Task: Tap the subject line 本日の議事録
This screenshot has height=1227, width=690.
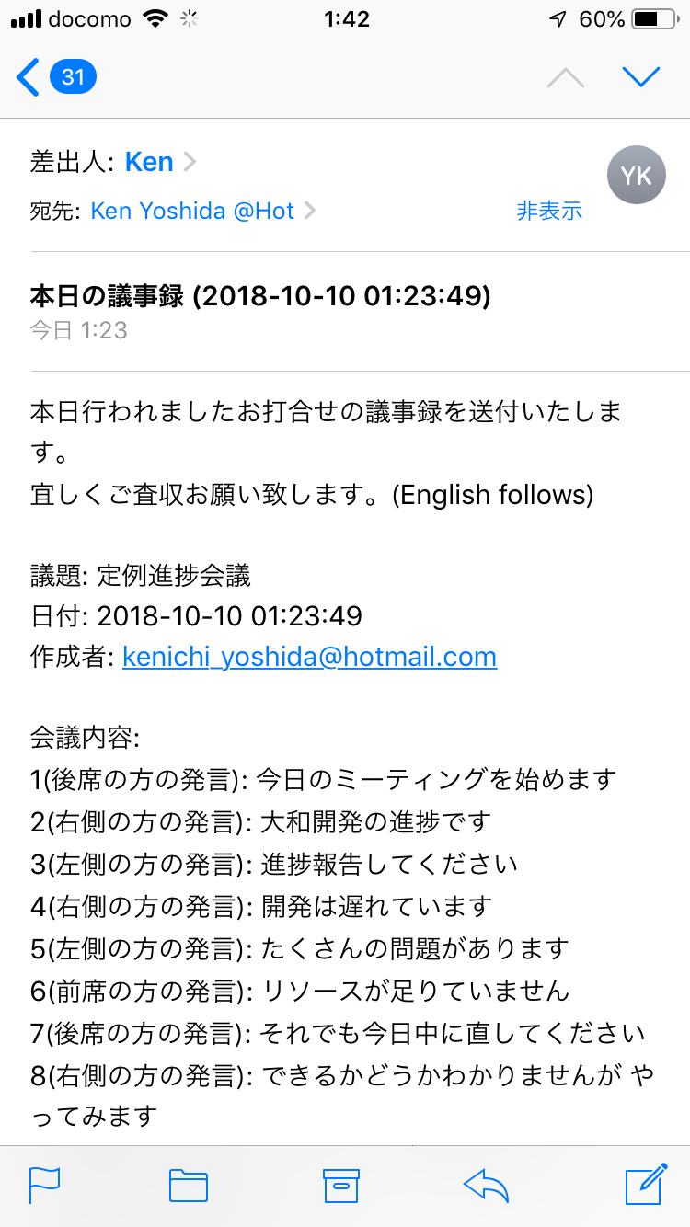Action: pyautogui.click(x=260, y=296)
